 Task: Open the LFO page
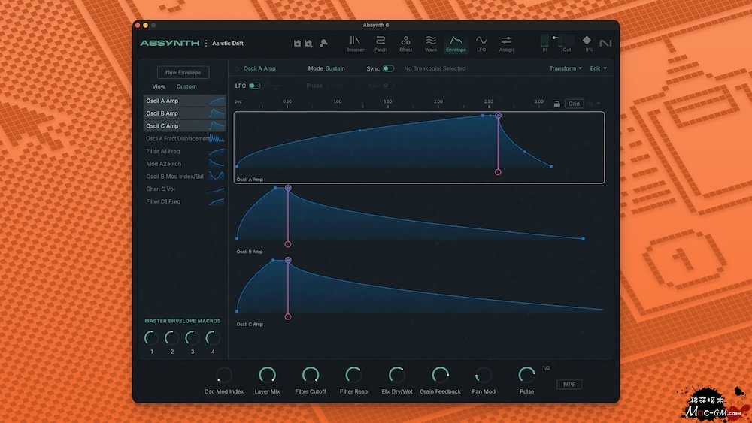point(481,44)
